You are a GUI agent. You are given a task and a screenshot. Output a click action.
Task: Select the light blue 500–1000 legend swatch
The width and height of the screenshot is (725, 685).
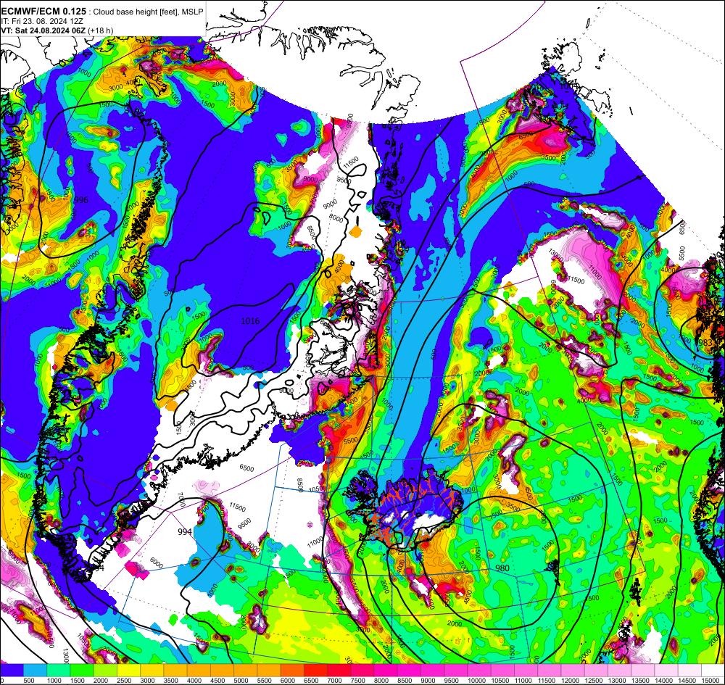pos(35,671)
